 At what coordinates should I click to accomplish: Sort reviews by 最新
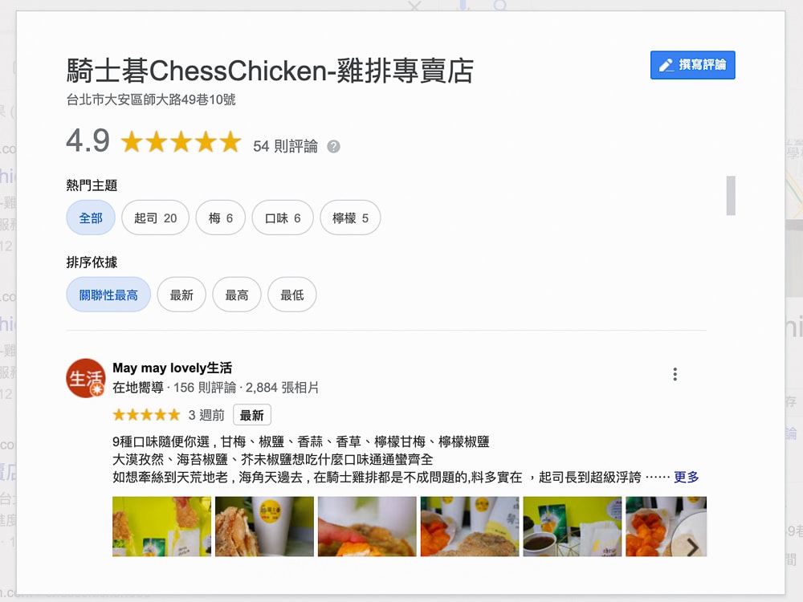tap(181, 295)
